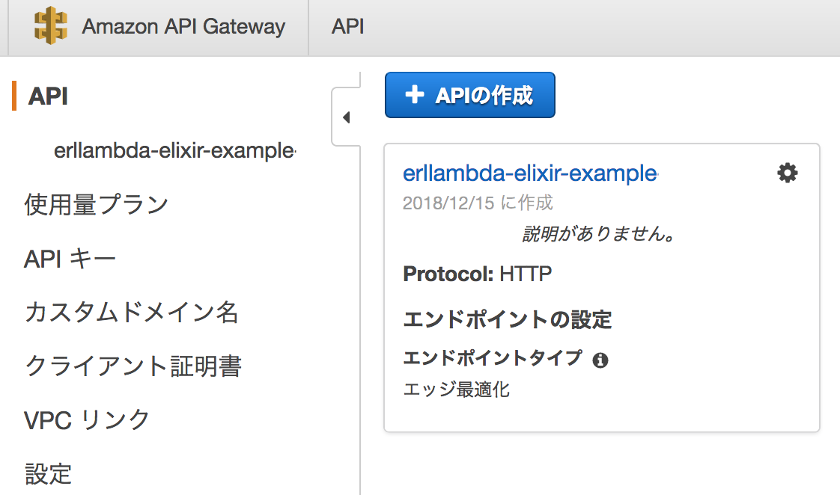
Task: Go to API キー page
Action: (x=70, y=259)
